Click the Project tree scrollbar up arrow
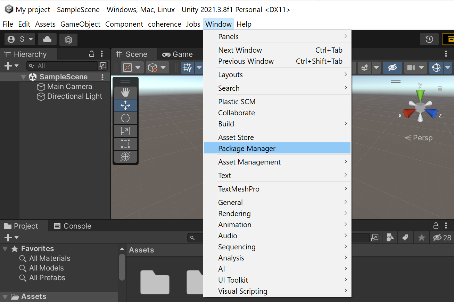This screenshot has height=302, width=454. 122,249
